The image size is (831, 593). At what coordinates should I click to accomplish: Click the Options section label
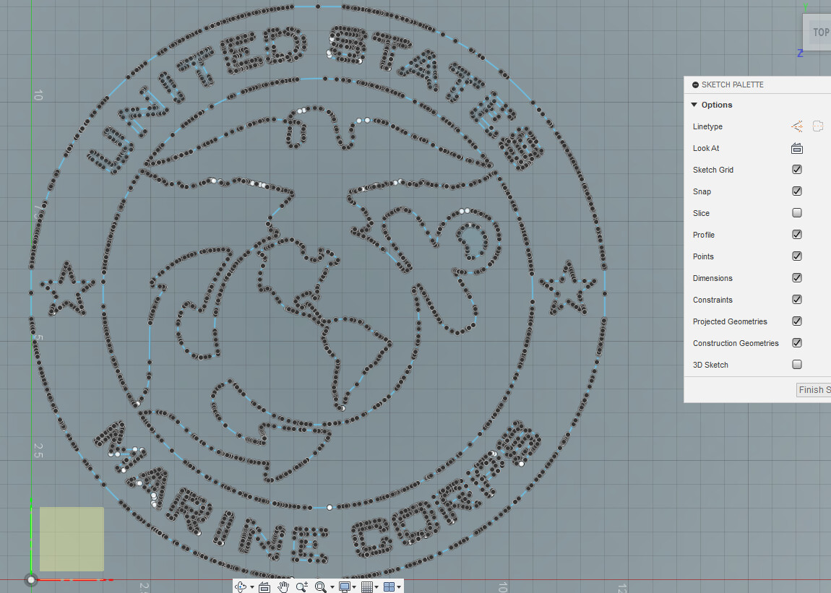pyautogui.click(x=717, y=105)
